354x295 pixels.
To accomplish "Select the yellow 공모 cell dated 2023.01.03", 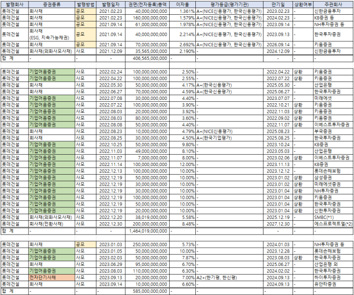I will coord(86,245).
